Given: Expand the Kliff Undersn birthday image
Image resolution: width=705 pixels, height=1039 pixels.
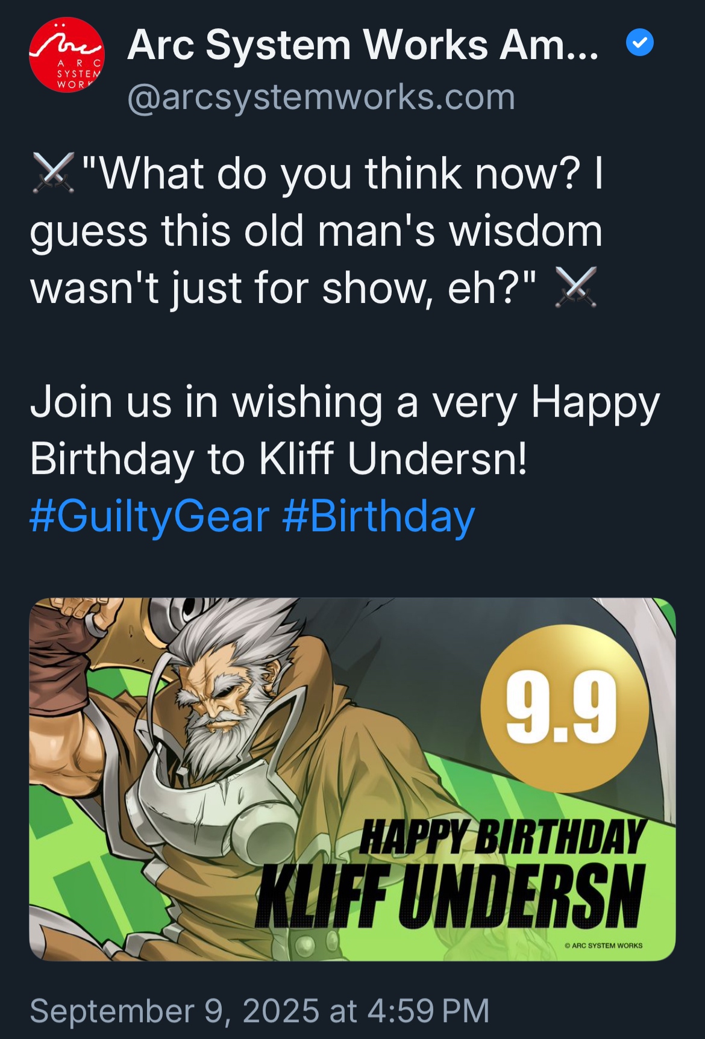Looking at the screenshot, I should tap(352, 779).
